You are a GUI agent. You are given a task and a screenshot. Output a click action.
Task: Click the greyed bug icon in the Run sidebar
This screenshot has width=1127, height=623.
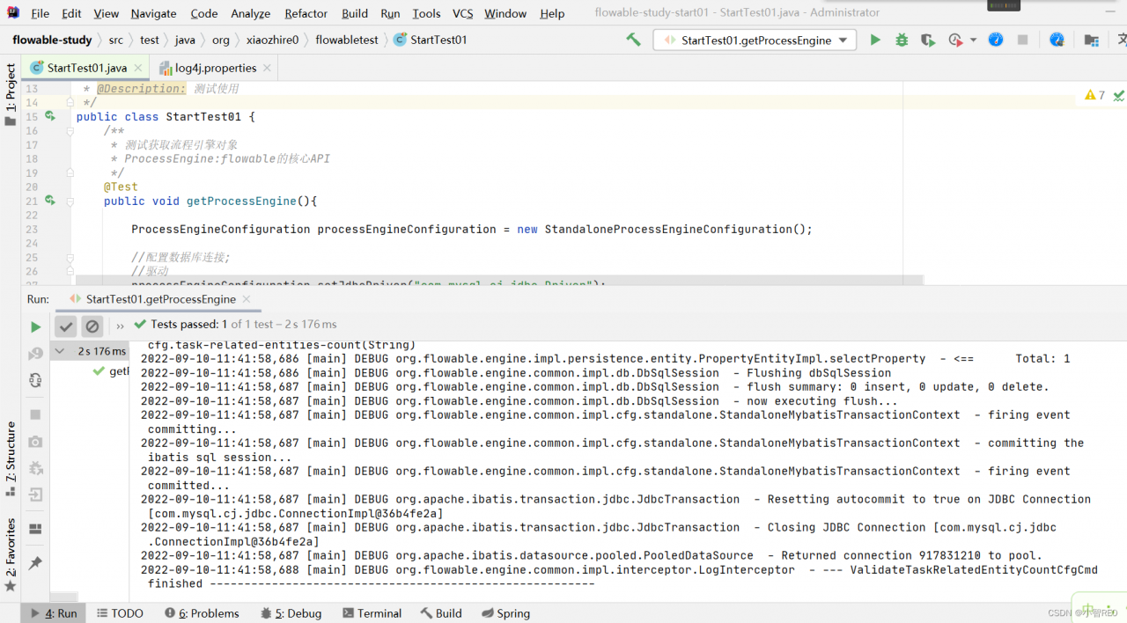point(35,468)
